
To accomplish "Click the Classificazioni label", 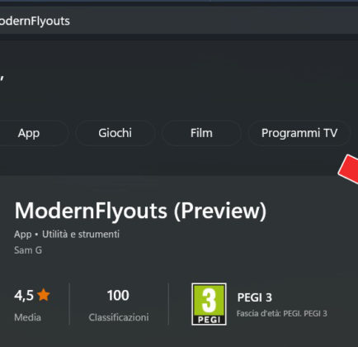I will pyautogui.click(x=119, y=317).
